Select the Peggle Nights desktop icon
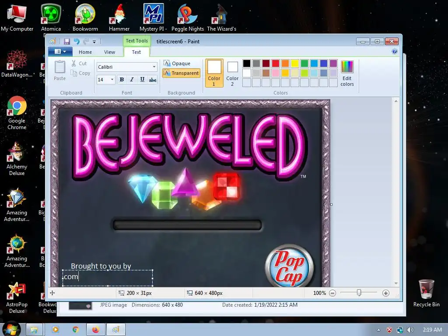Viewport: 448px width, 336px height. (187, 17)
